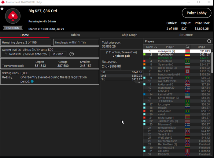Sort players by Rank column
The height and width of the screenshot is (158, 214).
[x=151, y=47]
